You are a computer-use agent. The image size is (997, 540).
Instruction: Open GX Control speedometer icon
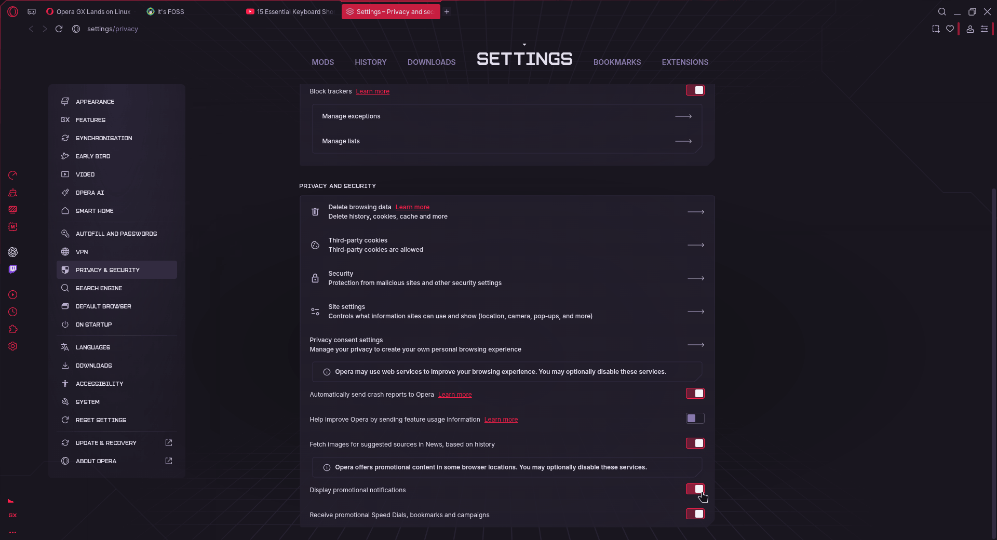click(x=13, y=176)
